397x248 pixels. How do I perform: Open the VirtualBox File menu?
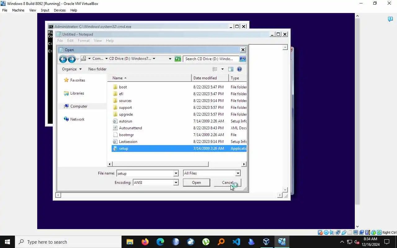coord(5,10)
